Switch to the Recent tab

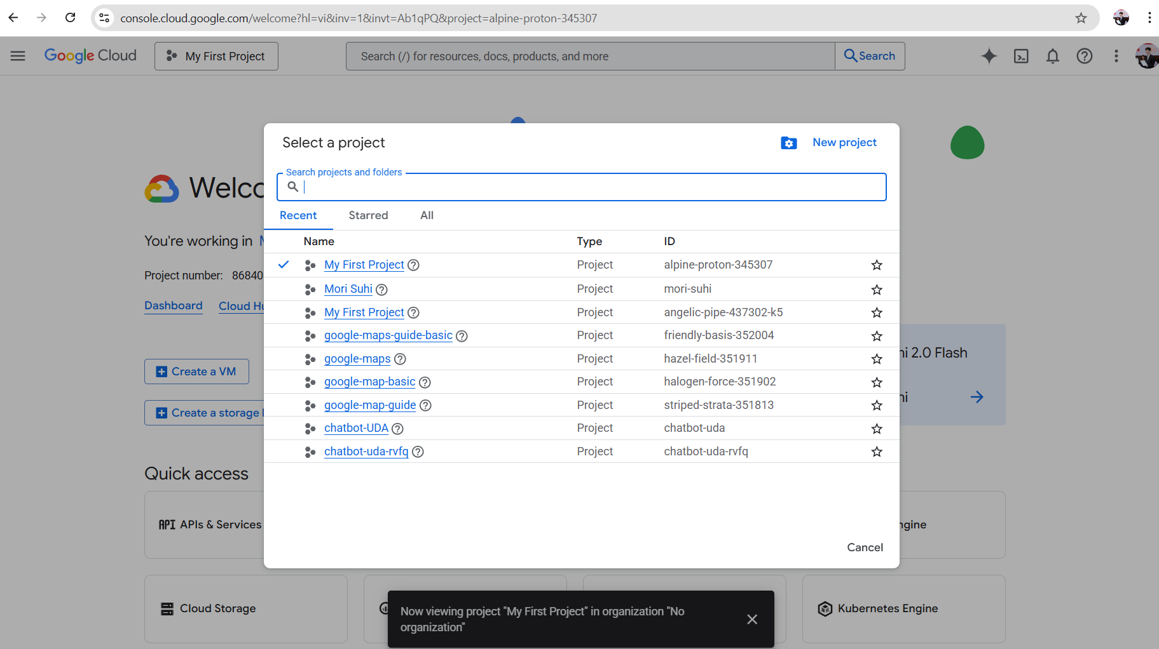298,215
